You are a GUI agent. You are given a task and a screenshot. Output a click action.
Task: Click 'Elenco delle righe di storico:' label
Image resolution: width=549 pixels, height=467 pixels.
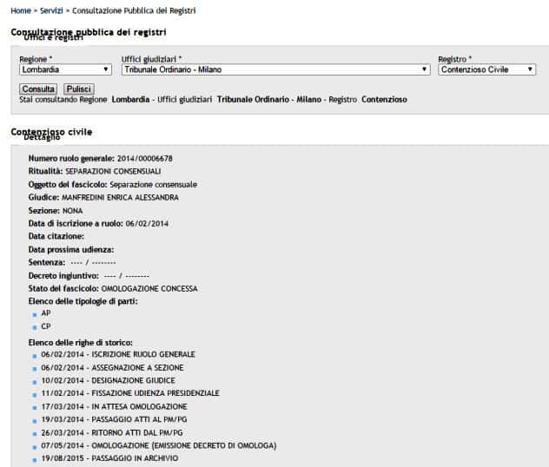pos(81,343)
